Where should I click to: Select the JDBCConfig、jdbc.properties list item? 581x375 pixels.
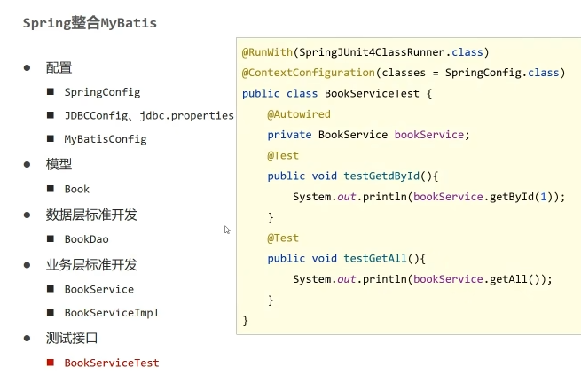(x=149, y=116)
